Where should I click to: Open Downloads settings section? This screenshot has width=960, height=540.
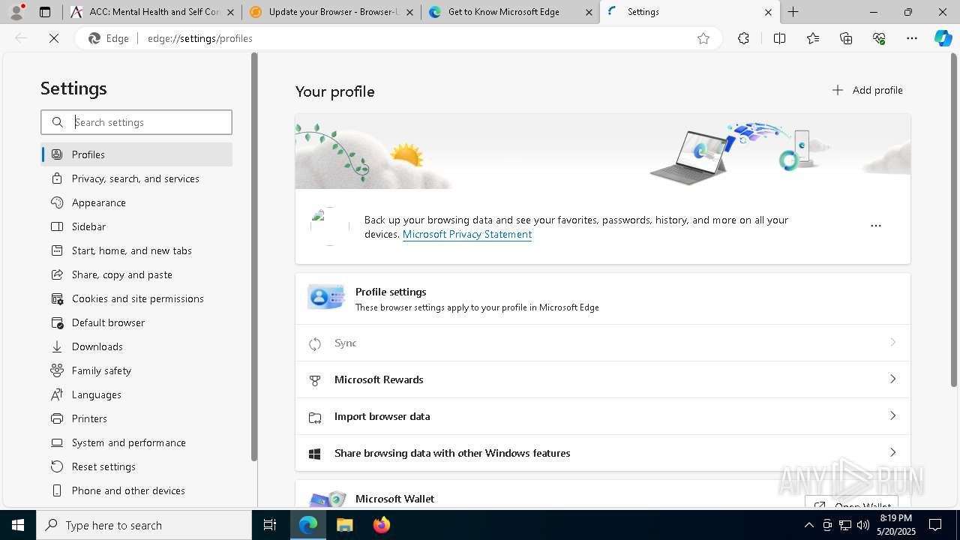tap(136, 346)
